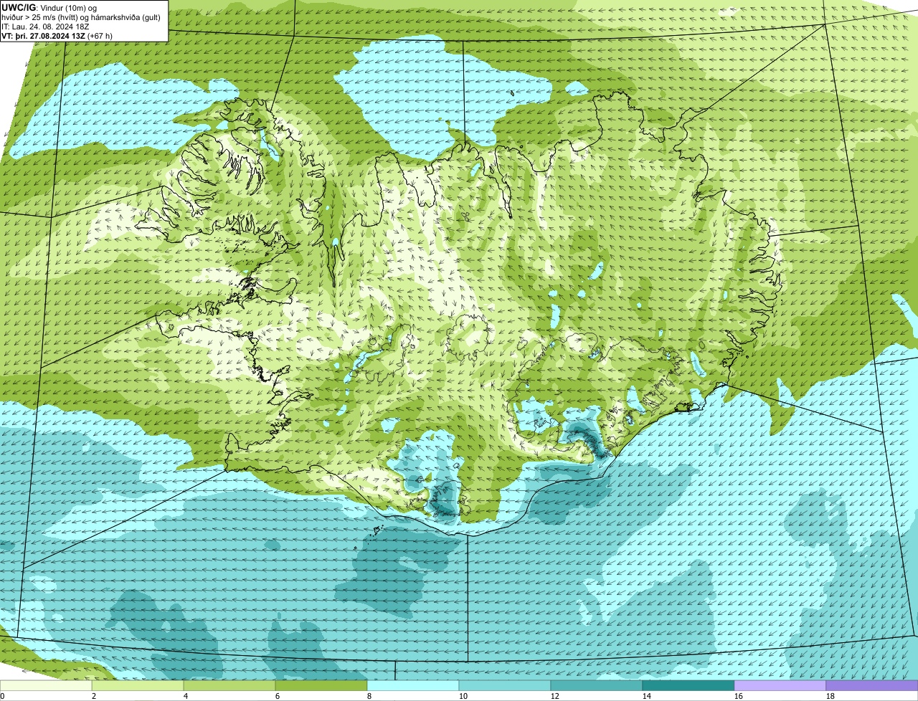
Task: Click the '14' label on the color scale
Action: click(647, 696)
